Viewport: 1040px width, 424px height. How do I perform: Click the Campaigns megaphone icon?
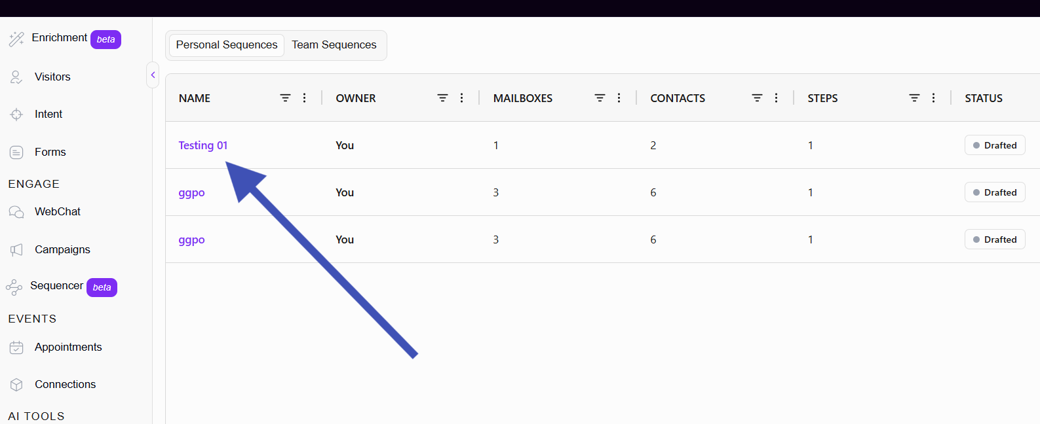click(16, 250)
